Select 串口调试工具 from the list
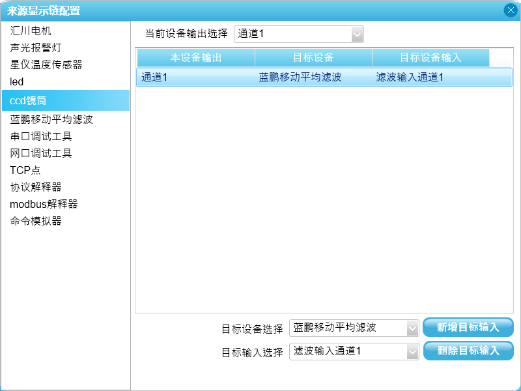The image size is (521, 391). coord(40,136)
